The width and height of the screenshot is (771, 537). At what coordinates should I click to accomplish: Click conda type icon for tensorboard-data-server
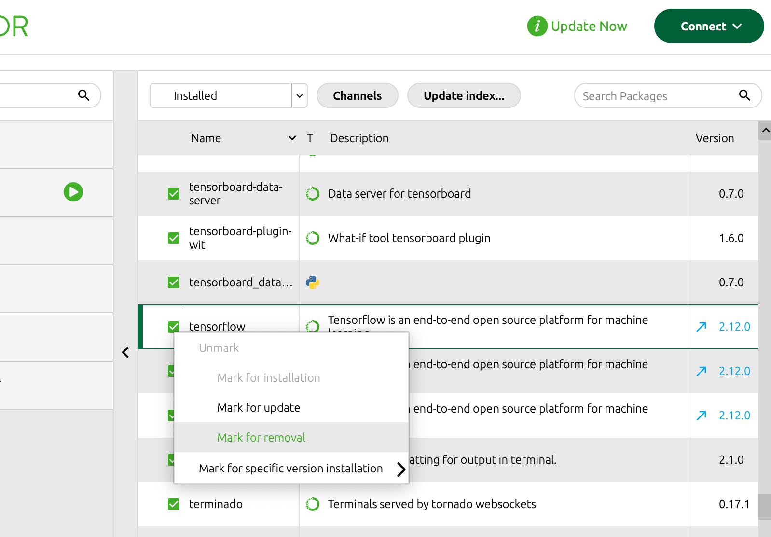point(313,194)
